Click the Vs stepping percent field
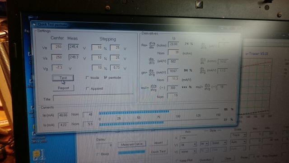This screenshot has height=163, width=289. (97, 58)
